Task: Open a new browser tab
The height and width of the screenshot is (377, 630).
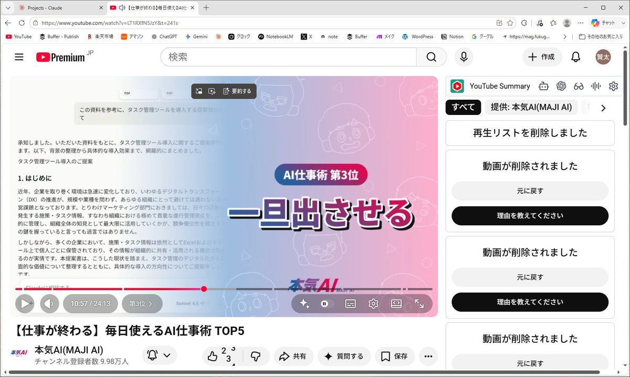Action: (206, 8)
